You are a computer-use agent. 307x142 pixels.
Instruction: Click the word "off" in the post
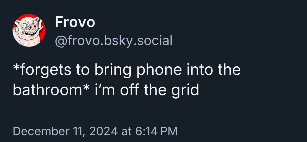coord(129,90)
